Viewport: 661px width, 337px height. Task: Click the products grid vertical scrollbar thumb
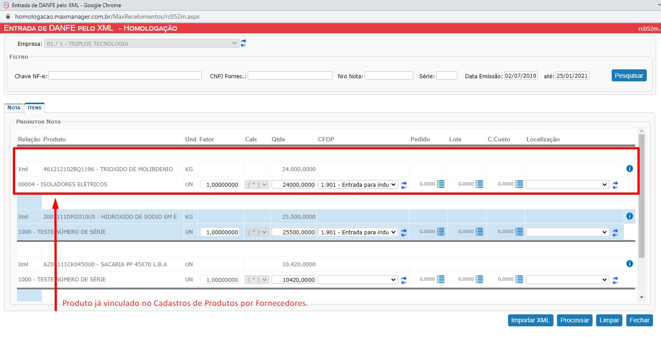coord(641,196)
